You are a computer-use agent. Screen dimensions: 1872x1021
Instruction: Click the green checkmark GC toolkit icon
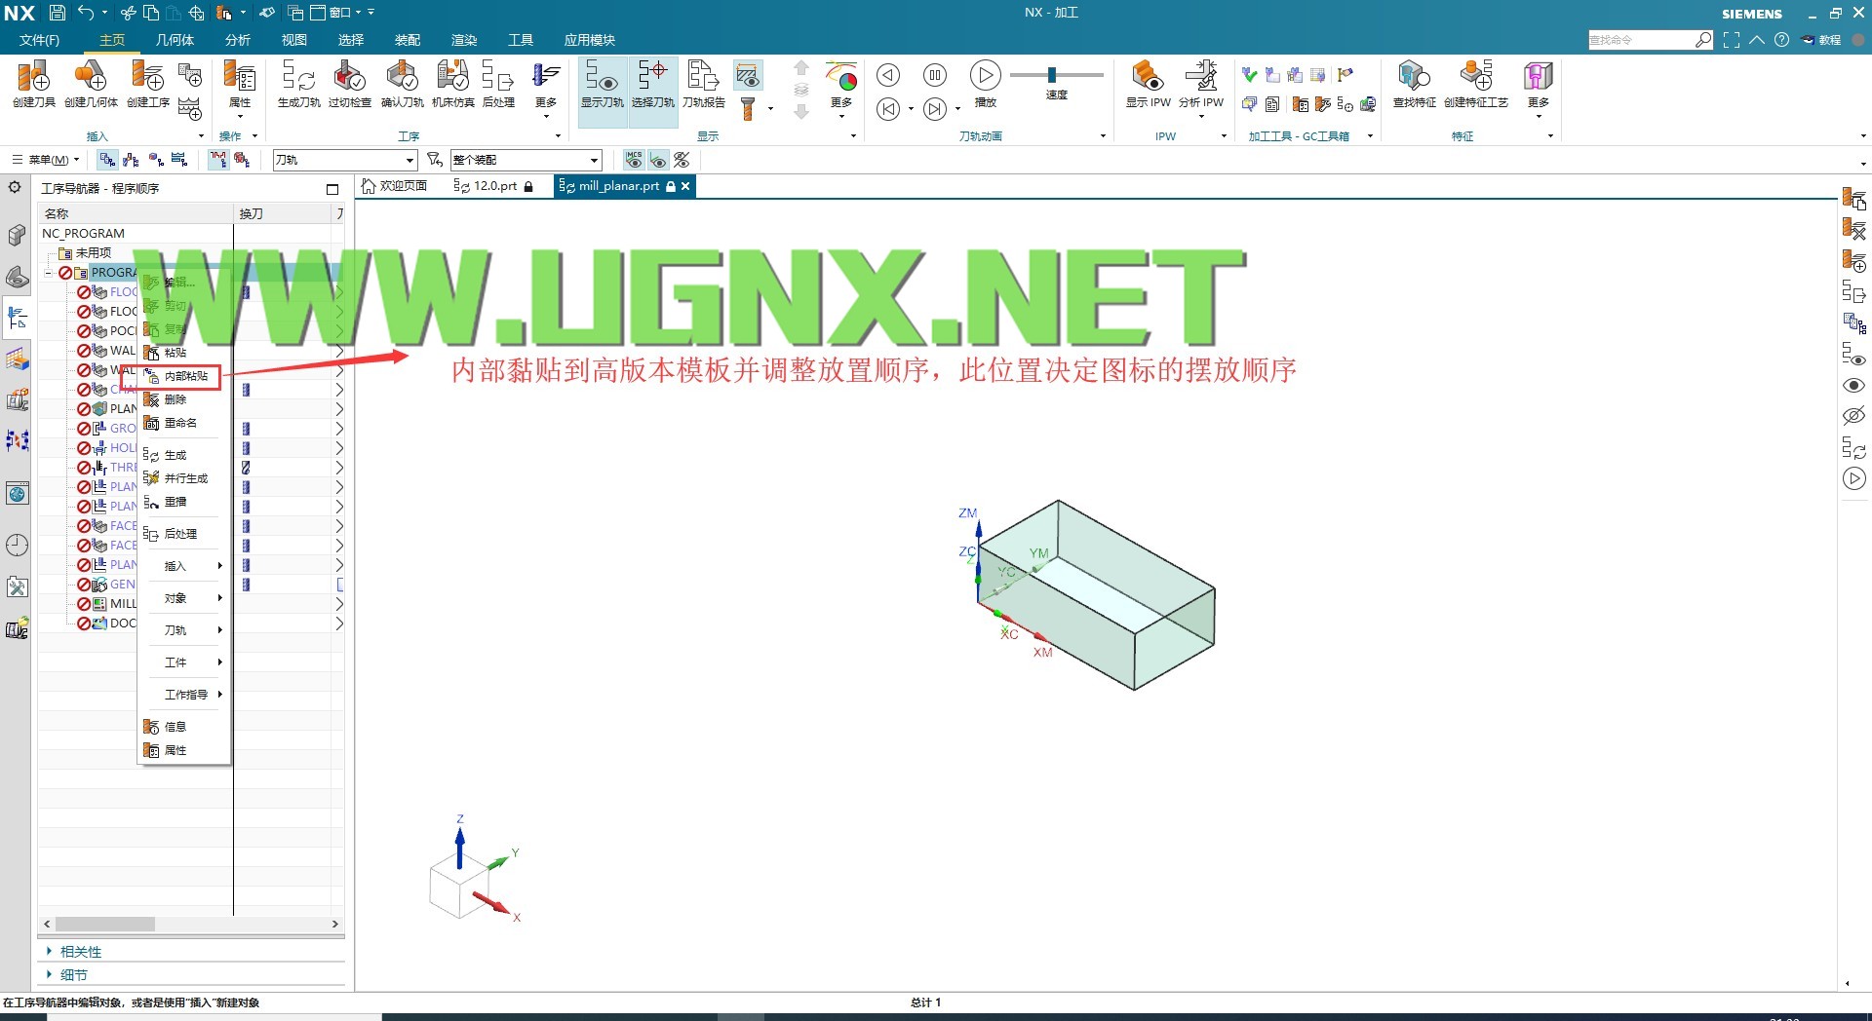1249,75
